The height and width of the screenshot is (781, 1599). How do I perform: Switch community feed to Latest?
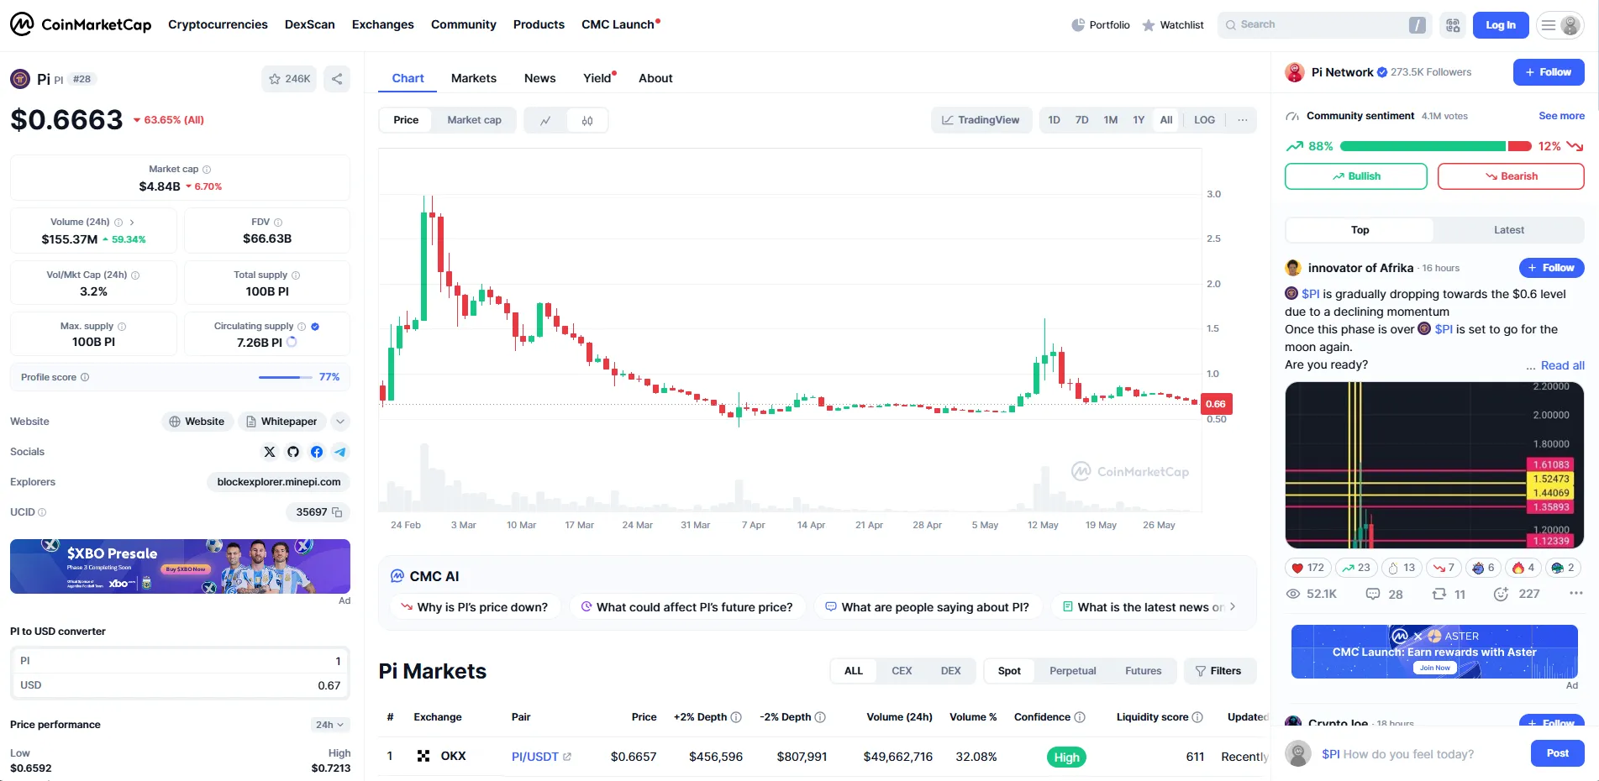pyautogui.click(x=1508, y=230)
